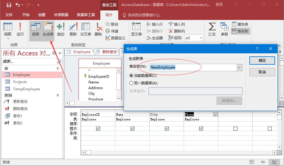Choose the 更新 (Update) query icon

tap(73, 29)
